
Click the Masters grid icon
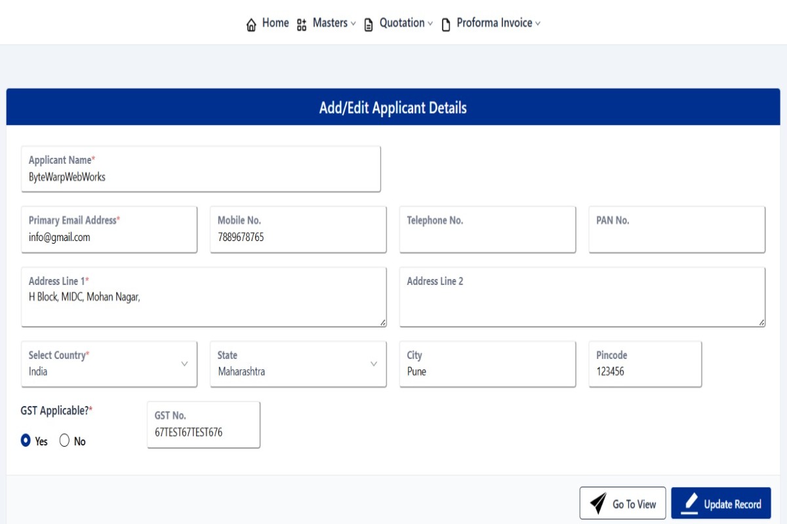(302, 25)
